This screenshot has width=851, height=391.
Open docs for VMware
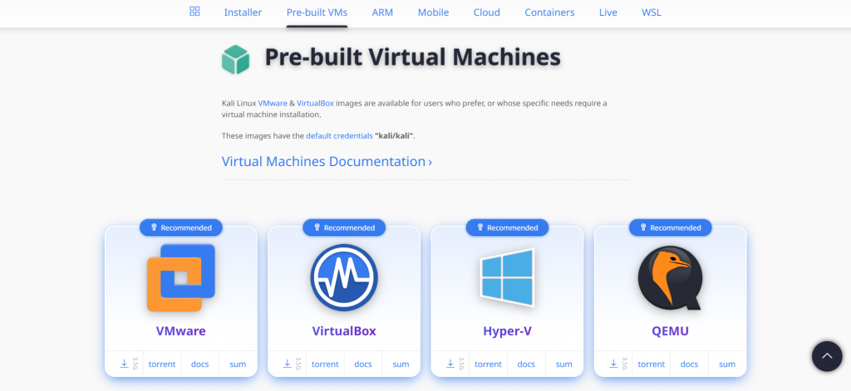click(x=199, y=364)
